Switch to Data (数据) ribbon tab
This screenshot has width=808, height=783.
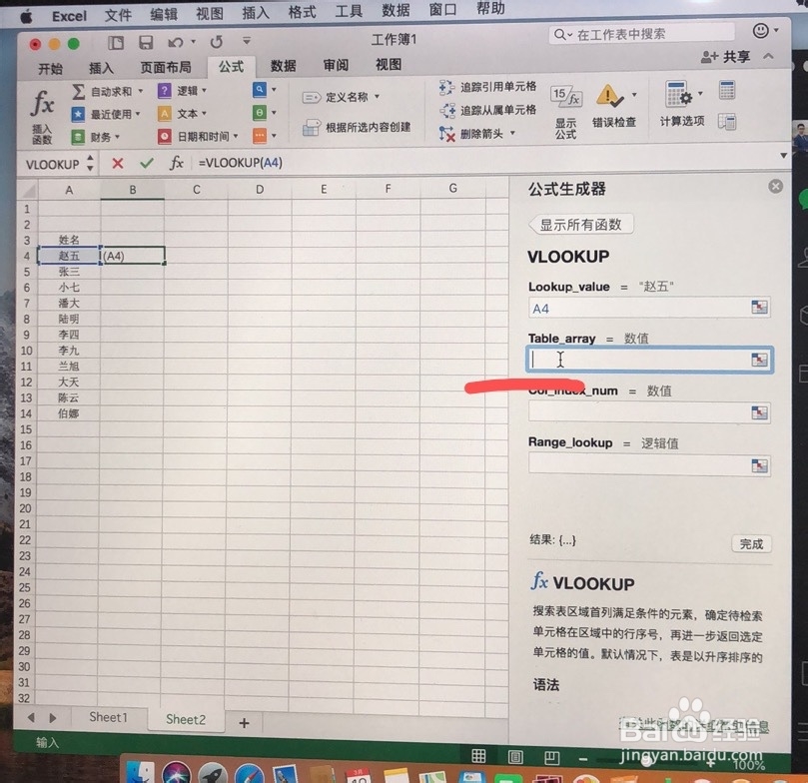pyautogui.click(x=283, y=66)
